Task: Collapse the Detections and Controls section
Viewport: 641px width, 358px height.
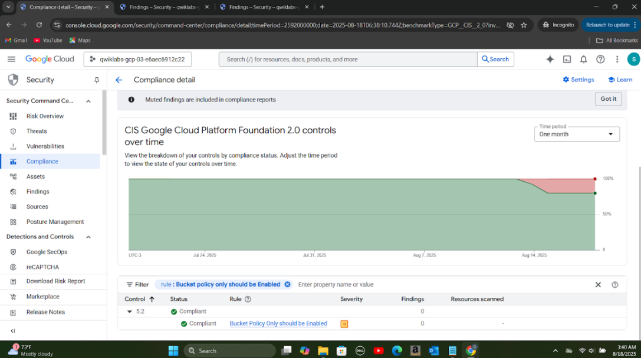Action: (x=88, y=237)
